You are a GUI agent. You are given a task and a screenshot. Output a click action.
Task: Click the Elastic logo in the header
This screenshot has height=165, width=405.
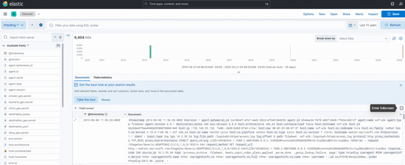[x=6, y=4]
